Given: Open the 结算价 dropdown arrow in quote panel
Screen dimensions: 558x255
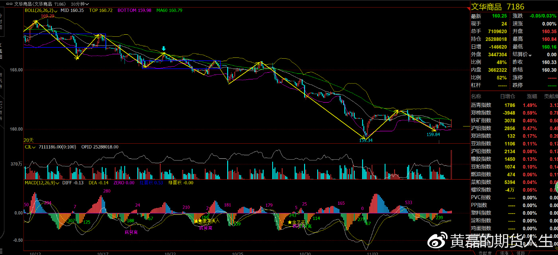Looking at the screenshot, I should coord(530,55).
